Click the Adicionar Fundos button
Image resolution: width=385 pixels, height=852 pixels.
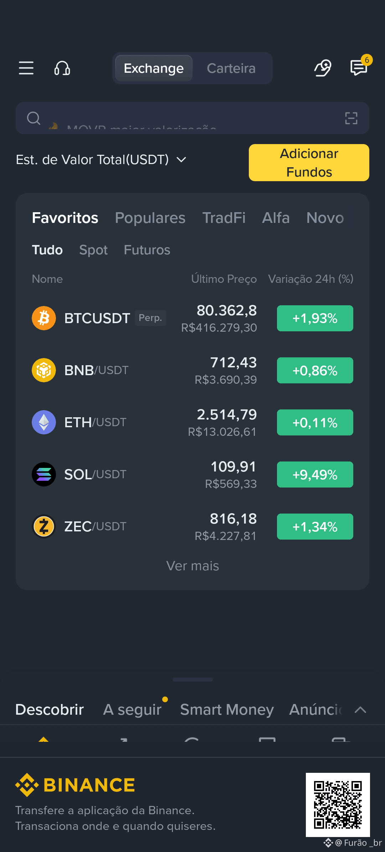click(309, 163)
